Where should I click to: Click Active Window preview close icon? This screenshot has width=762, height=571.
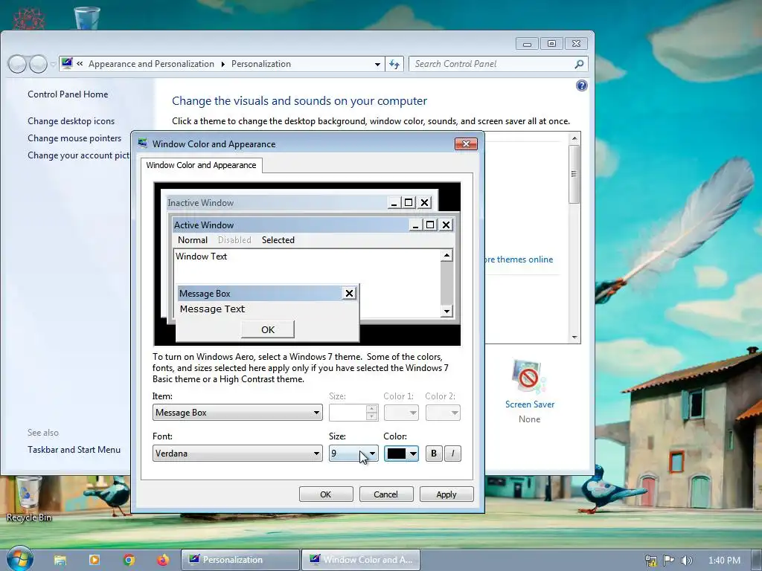click(x=446, y=225)
